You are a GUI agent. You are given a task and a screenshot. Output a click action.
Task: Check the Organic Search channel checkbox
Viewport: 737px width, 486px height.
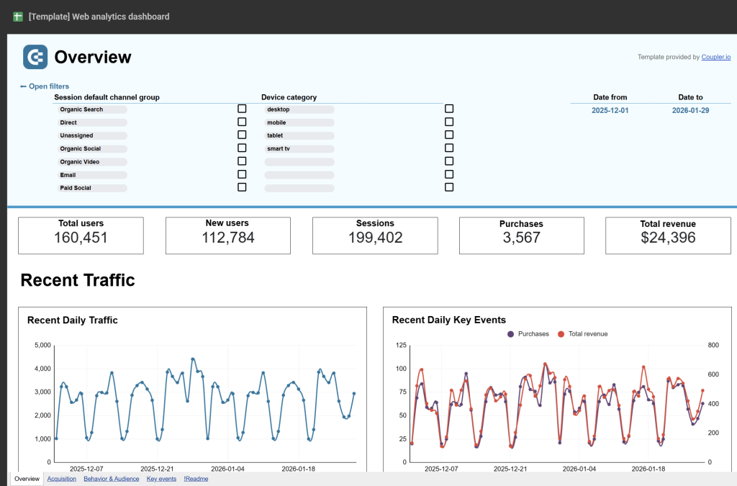pos(242,108)
